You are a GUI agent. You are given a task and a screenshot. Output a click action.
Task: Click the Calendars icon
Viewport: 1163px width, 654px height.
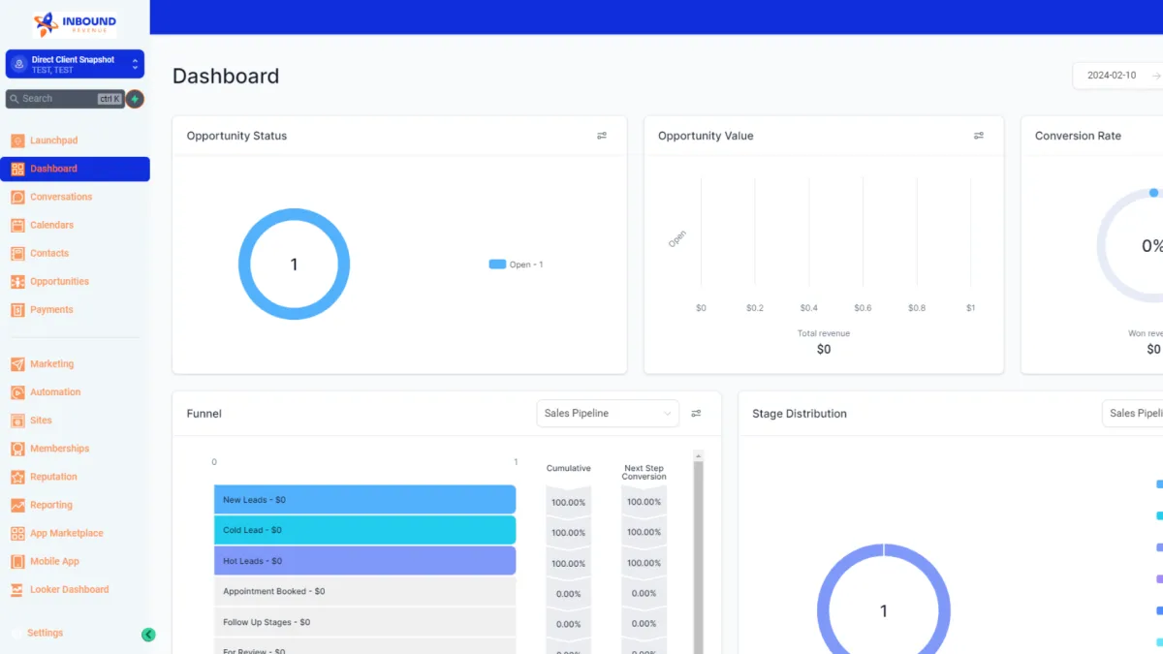pyautogui.click(x=17, y=225)
